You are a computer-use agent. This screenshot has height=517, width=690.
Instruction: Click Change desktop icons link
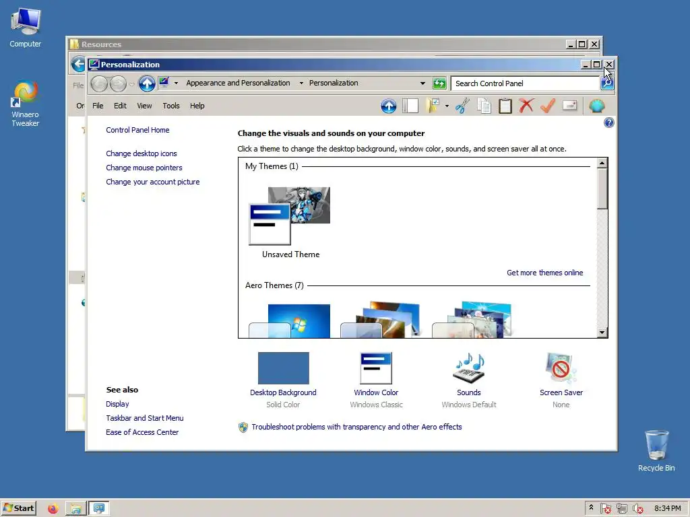coord(142,153)
